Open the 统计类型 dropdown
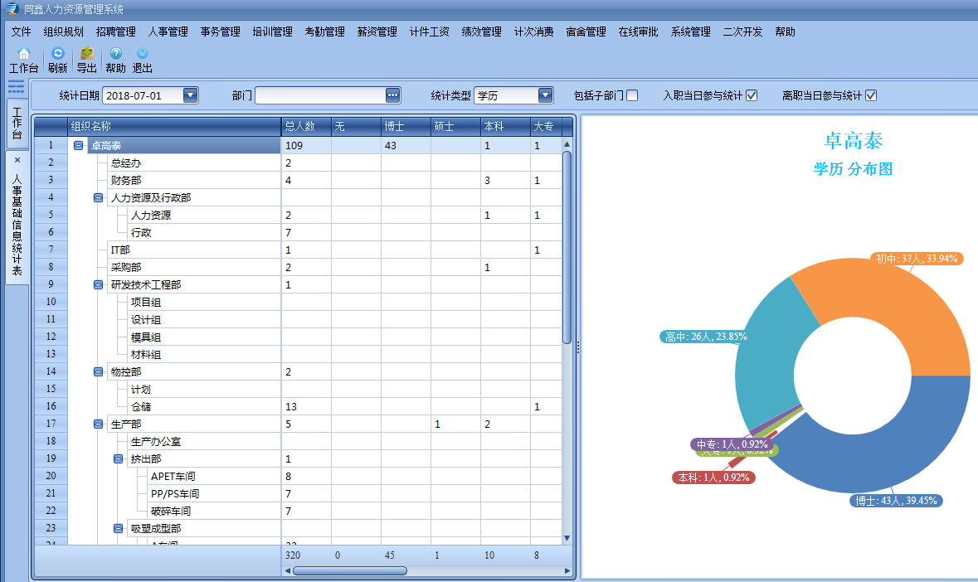This screenshot has width=978, height=582. [x=545, y=95]
